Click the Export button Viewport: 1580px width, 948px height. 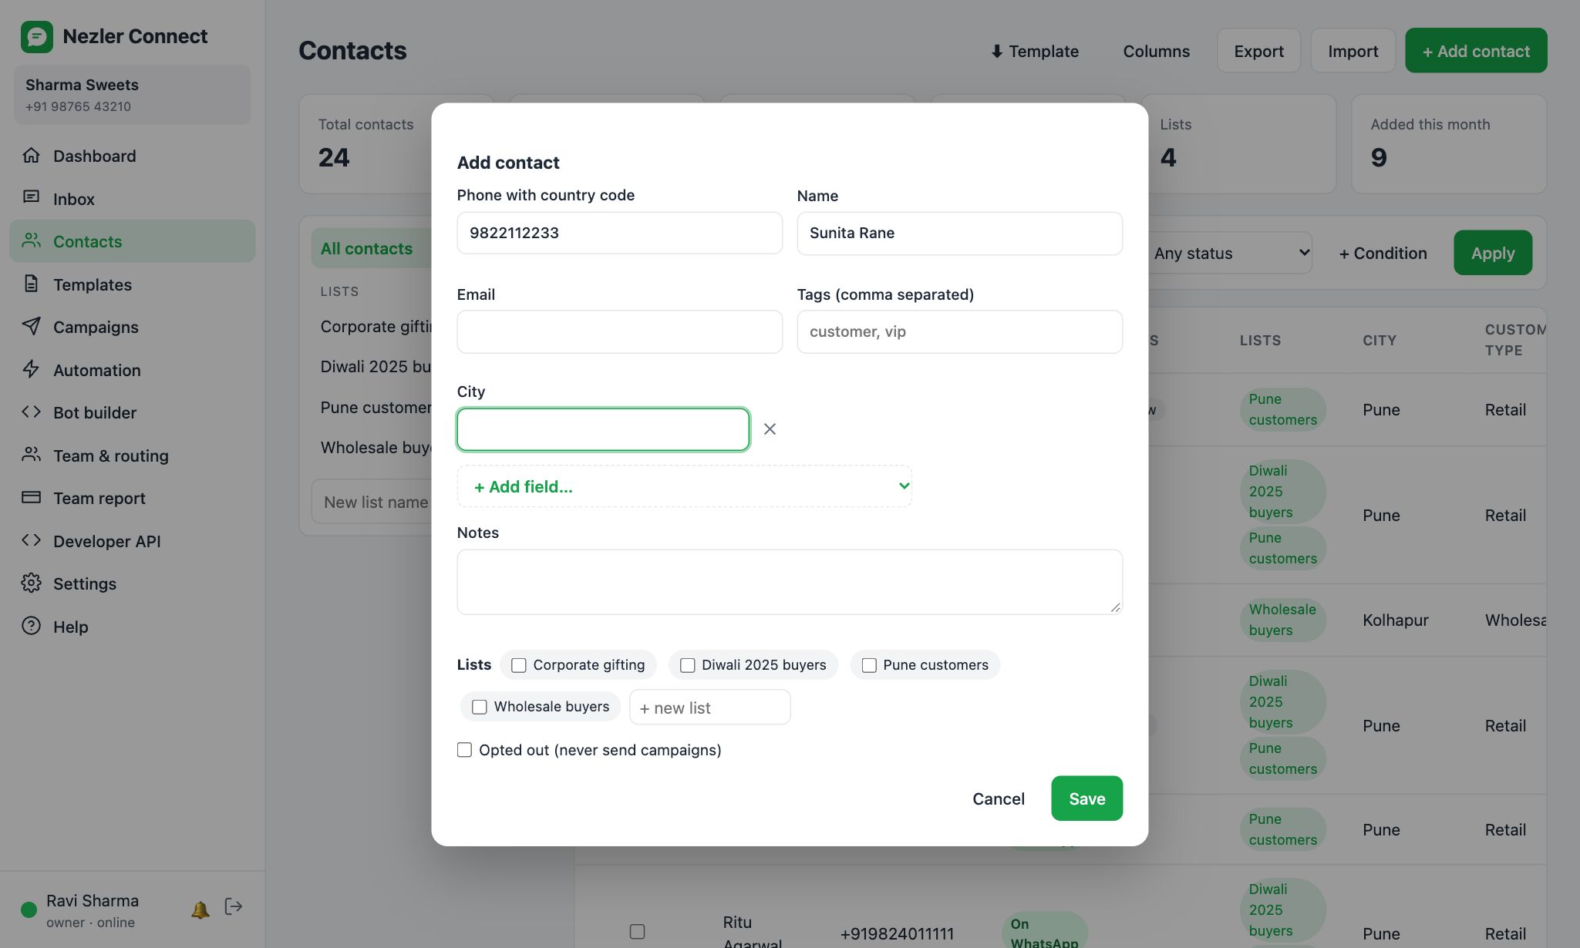pos(1258,51)
